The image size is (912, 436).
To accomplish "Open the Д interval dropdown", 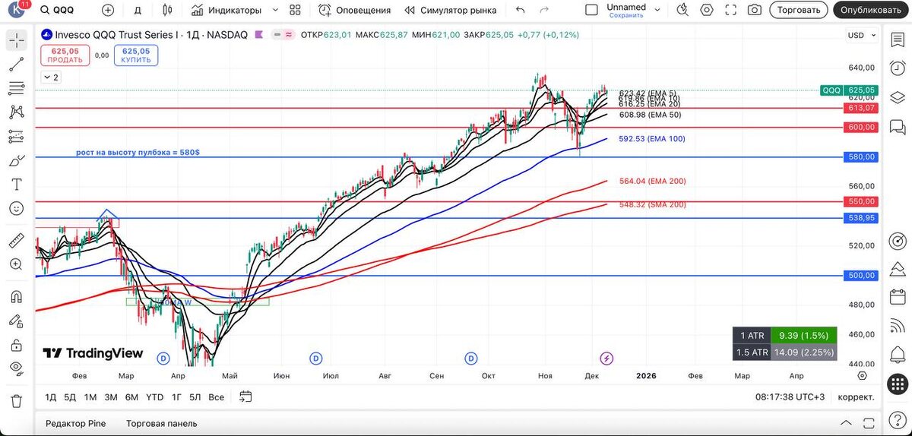I will point(137,10).
